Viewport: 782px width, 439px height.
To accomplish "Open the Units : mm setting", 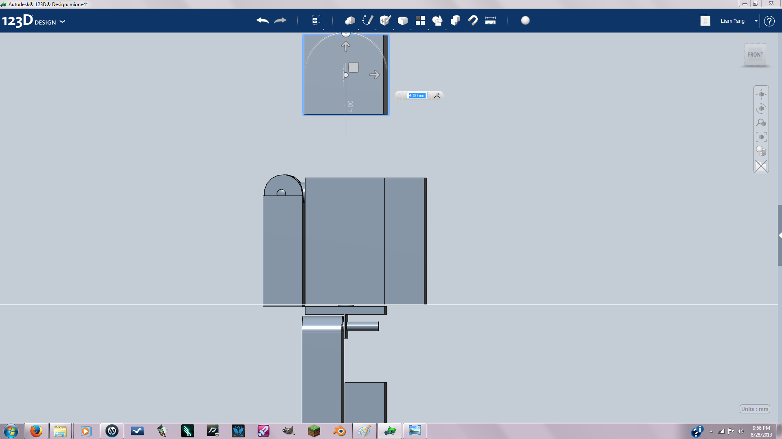I will 755,409.
